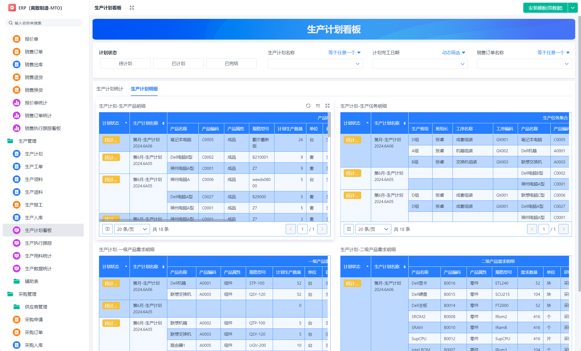Click the fullscreen icon beside 生产计划看板 title
This screenshot has width=581, height=351.
click(132, 8)
